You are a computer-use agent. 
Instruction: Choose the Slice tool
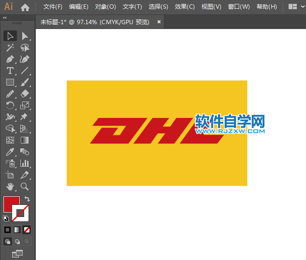coord(25,175)
